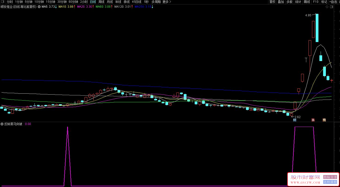This screenshot has width=340, height=187.
Task: Activate the 画线 drawing tool
Action: 307,2
